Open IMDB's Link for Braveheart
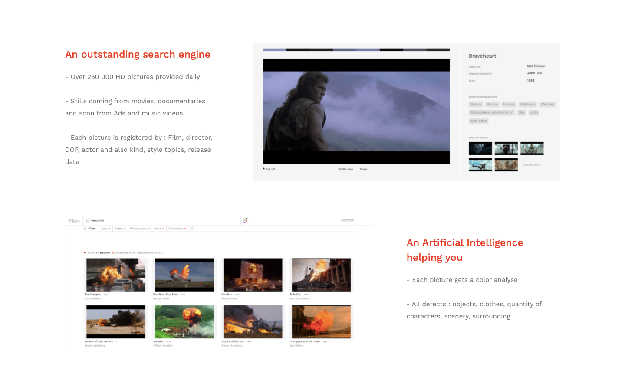The height and width of the screenshot is (380, 625). click(346, 169)
